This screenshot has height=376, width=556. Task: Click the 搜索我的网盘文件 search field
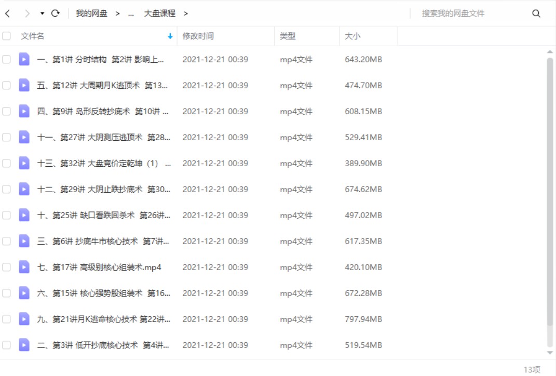467,14
